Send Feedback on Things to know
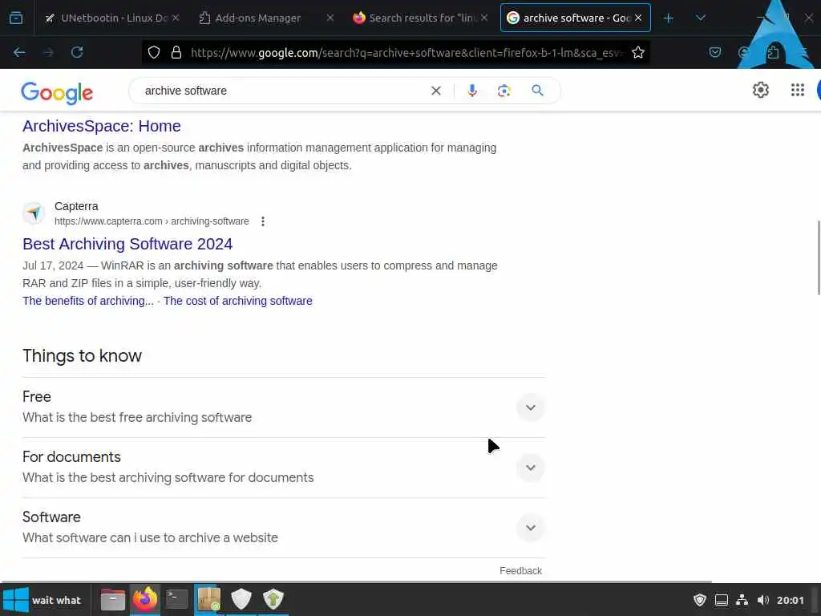Image resolution: width=821 pixels, height=616 pixels. point(520,571)
